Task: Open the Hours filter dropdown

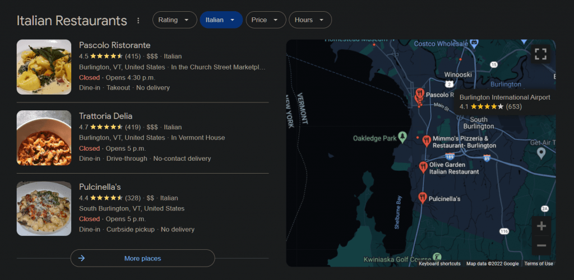Action: (310, 20)
